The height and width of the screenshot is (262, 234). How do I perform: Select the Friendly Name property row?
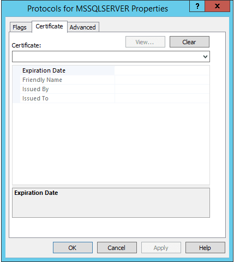(111, 80)
